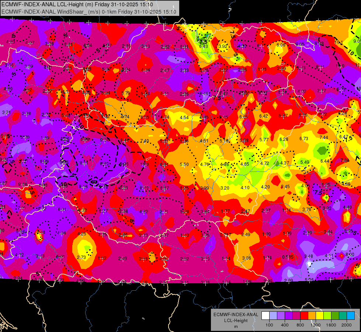Click the wind shear value 4.20
This screenshot has width=361, height=332.
pyautogui.click(x=265, y=187)
